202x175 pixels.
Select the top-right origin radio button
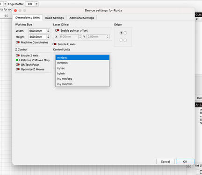[125, 33]
